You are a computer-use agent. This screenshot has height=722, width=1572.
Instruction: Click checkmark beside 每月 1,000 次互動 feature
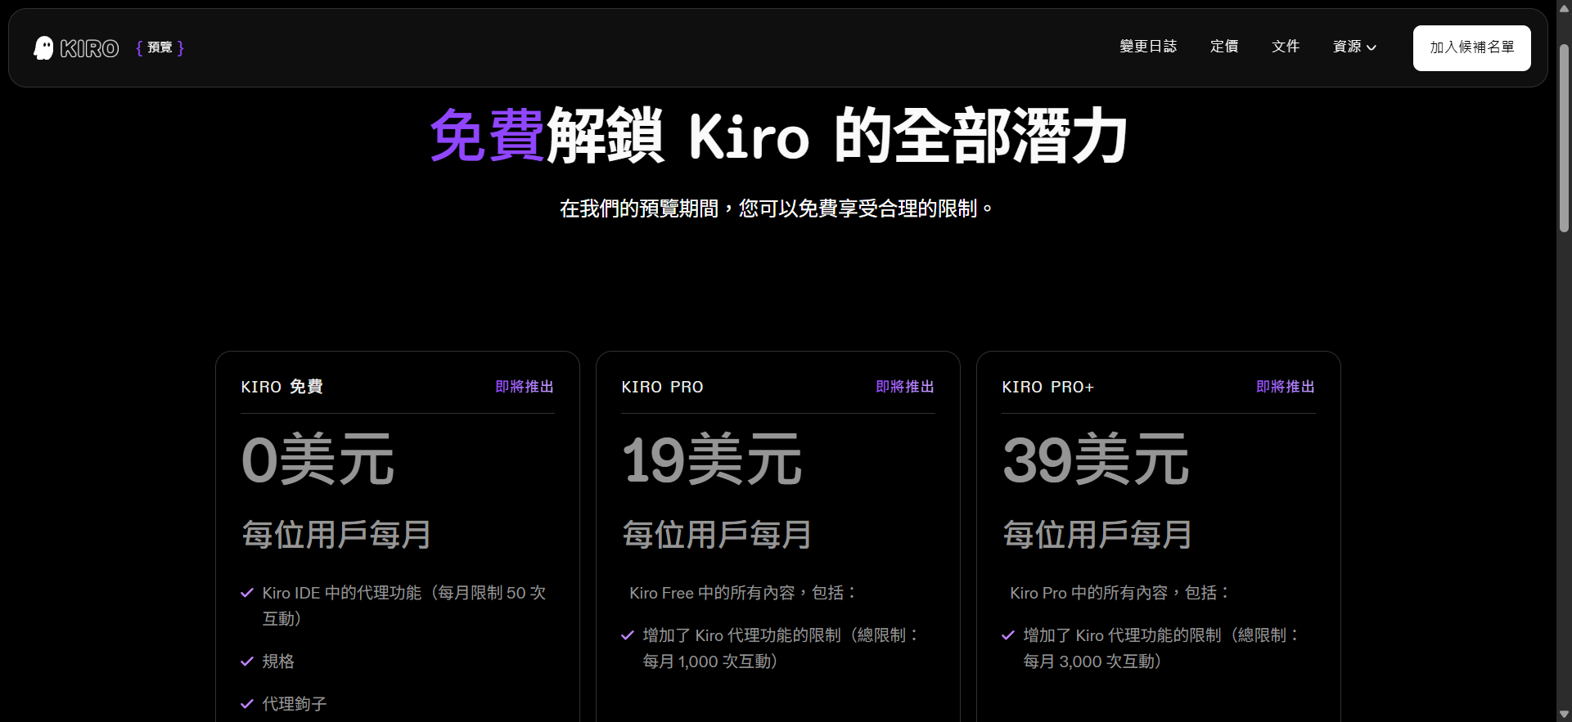coord(628,635)
